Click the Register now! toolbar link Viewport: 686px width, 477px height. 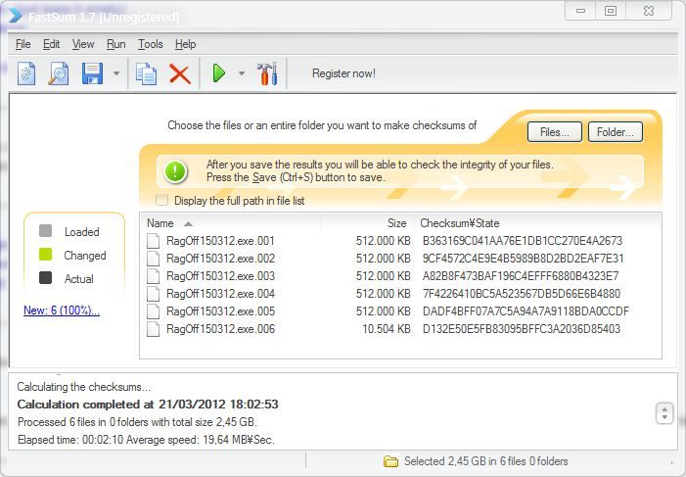point(343,73)
